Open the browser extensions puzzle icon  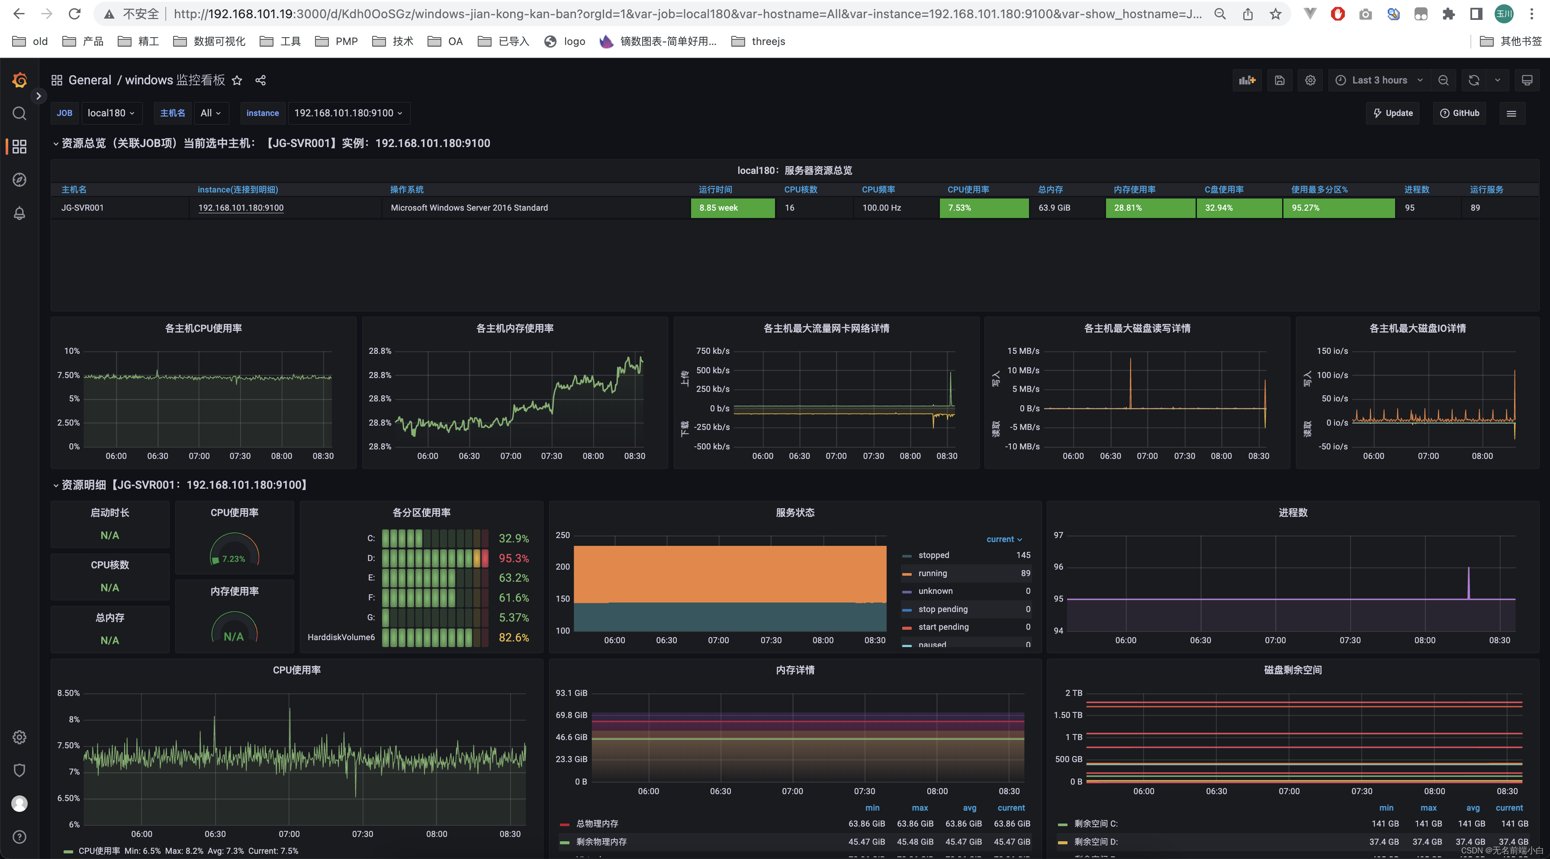coord(1448,14)
